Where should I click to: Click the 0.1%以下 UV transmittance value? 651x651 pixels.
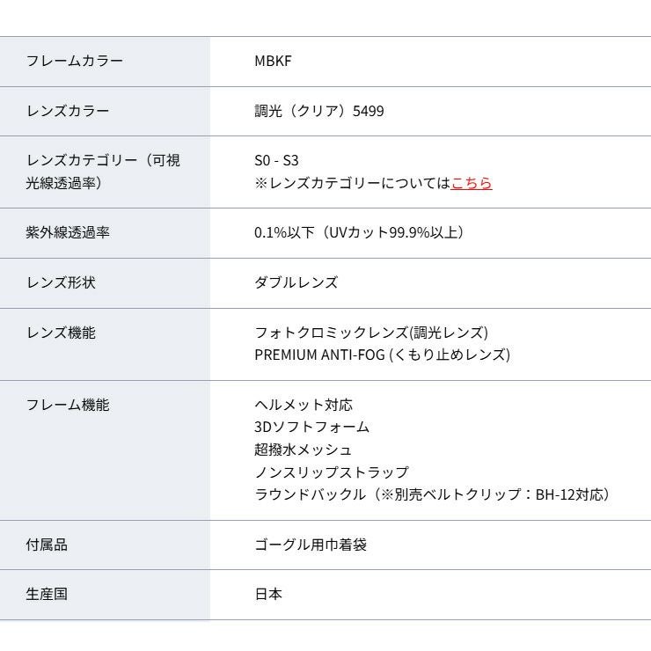[359, 233]
